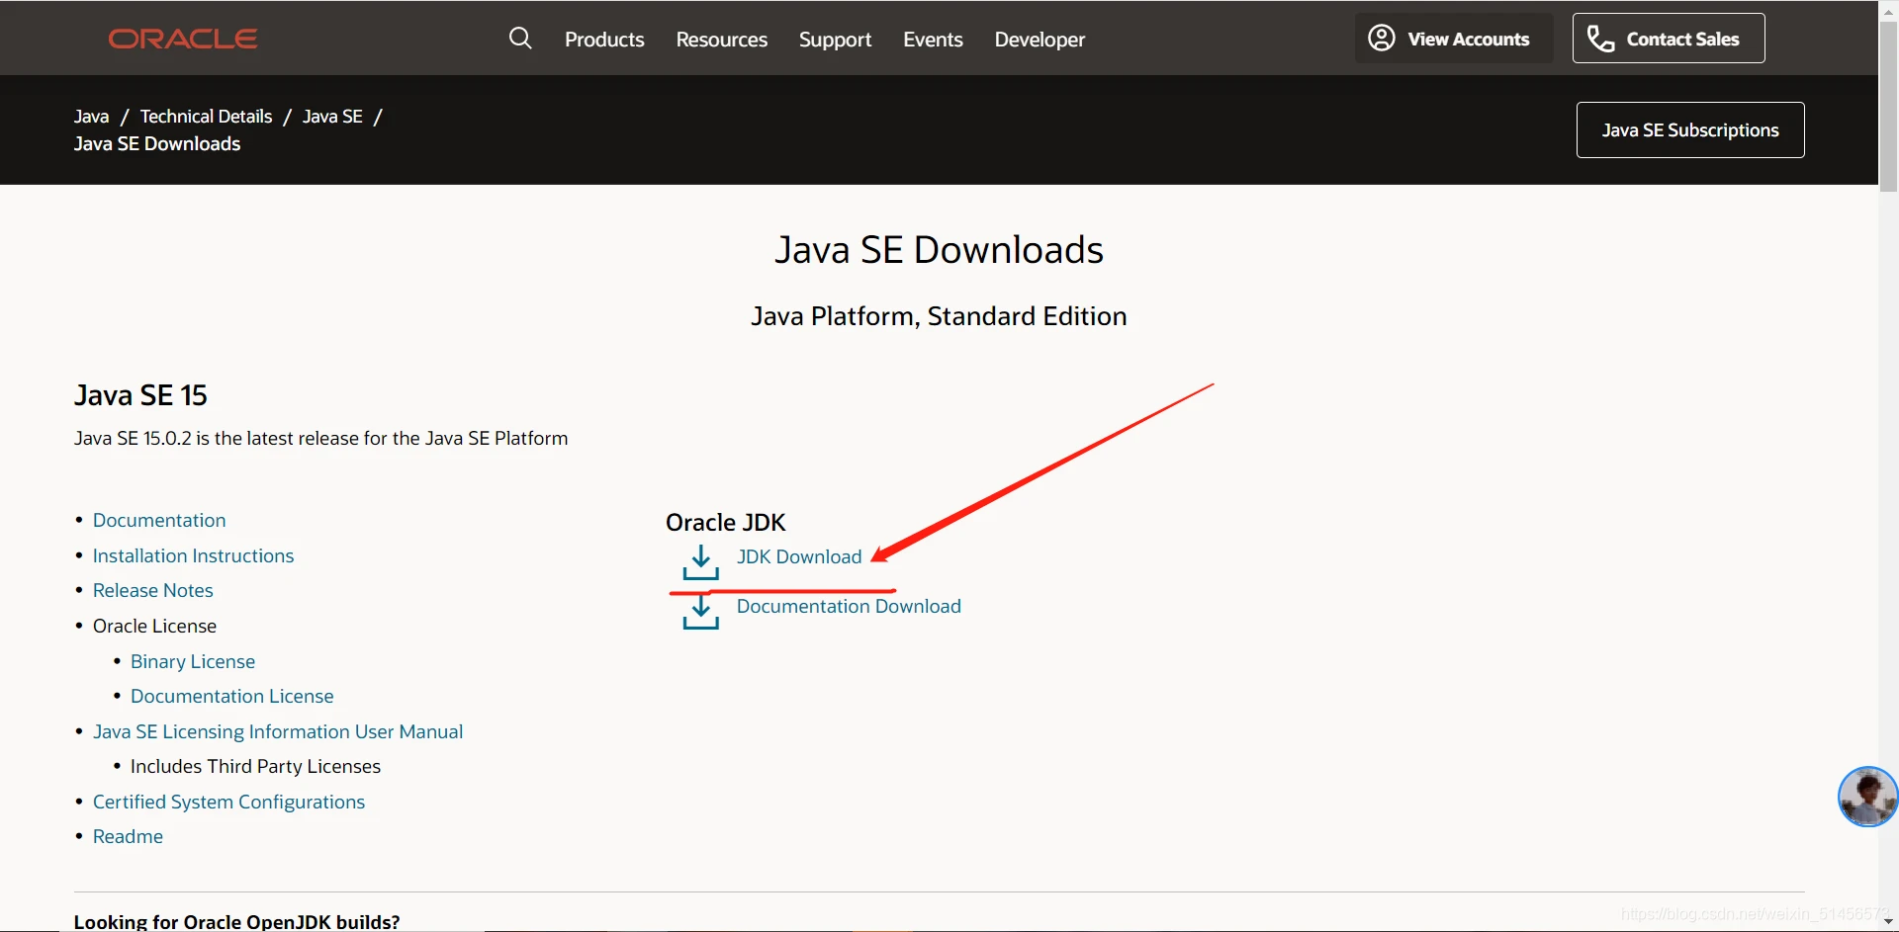The width and height of the screenshot is (1899, 932).
Task: Click the Java SE 15 heading
Action: (x=140, y=395)
